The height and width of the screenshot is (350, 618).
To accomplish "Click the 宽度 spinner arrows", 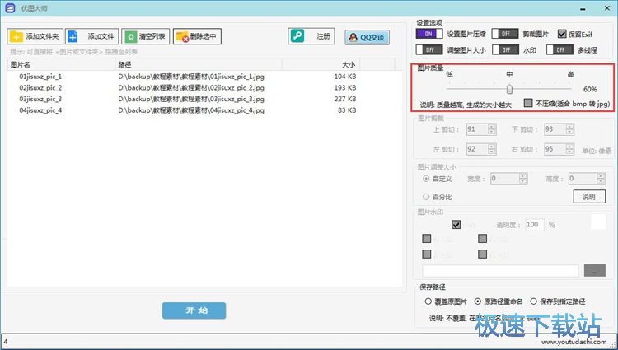I will pyautogui.click(x=522, y=179).
